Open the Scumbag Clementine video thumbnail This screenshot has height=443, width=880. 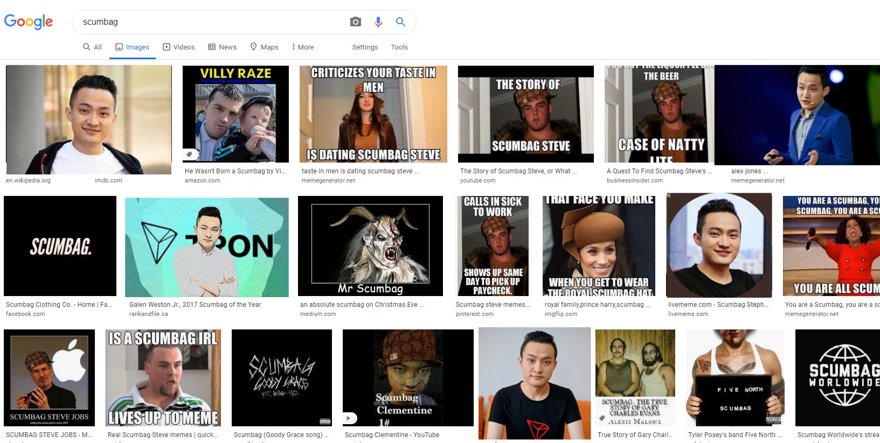click(408, 378)
